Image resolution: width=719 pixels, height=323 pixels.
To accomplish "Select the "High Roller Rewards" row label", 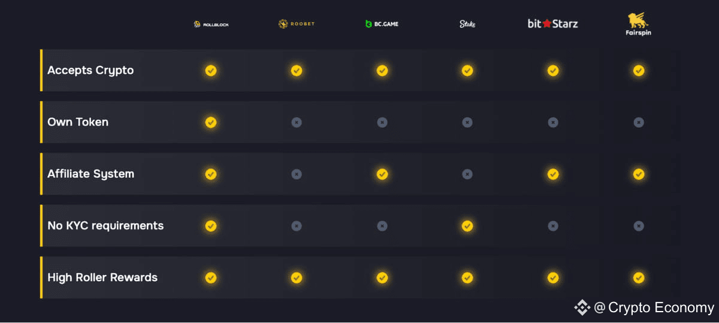I will click(102, 278).
